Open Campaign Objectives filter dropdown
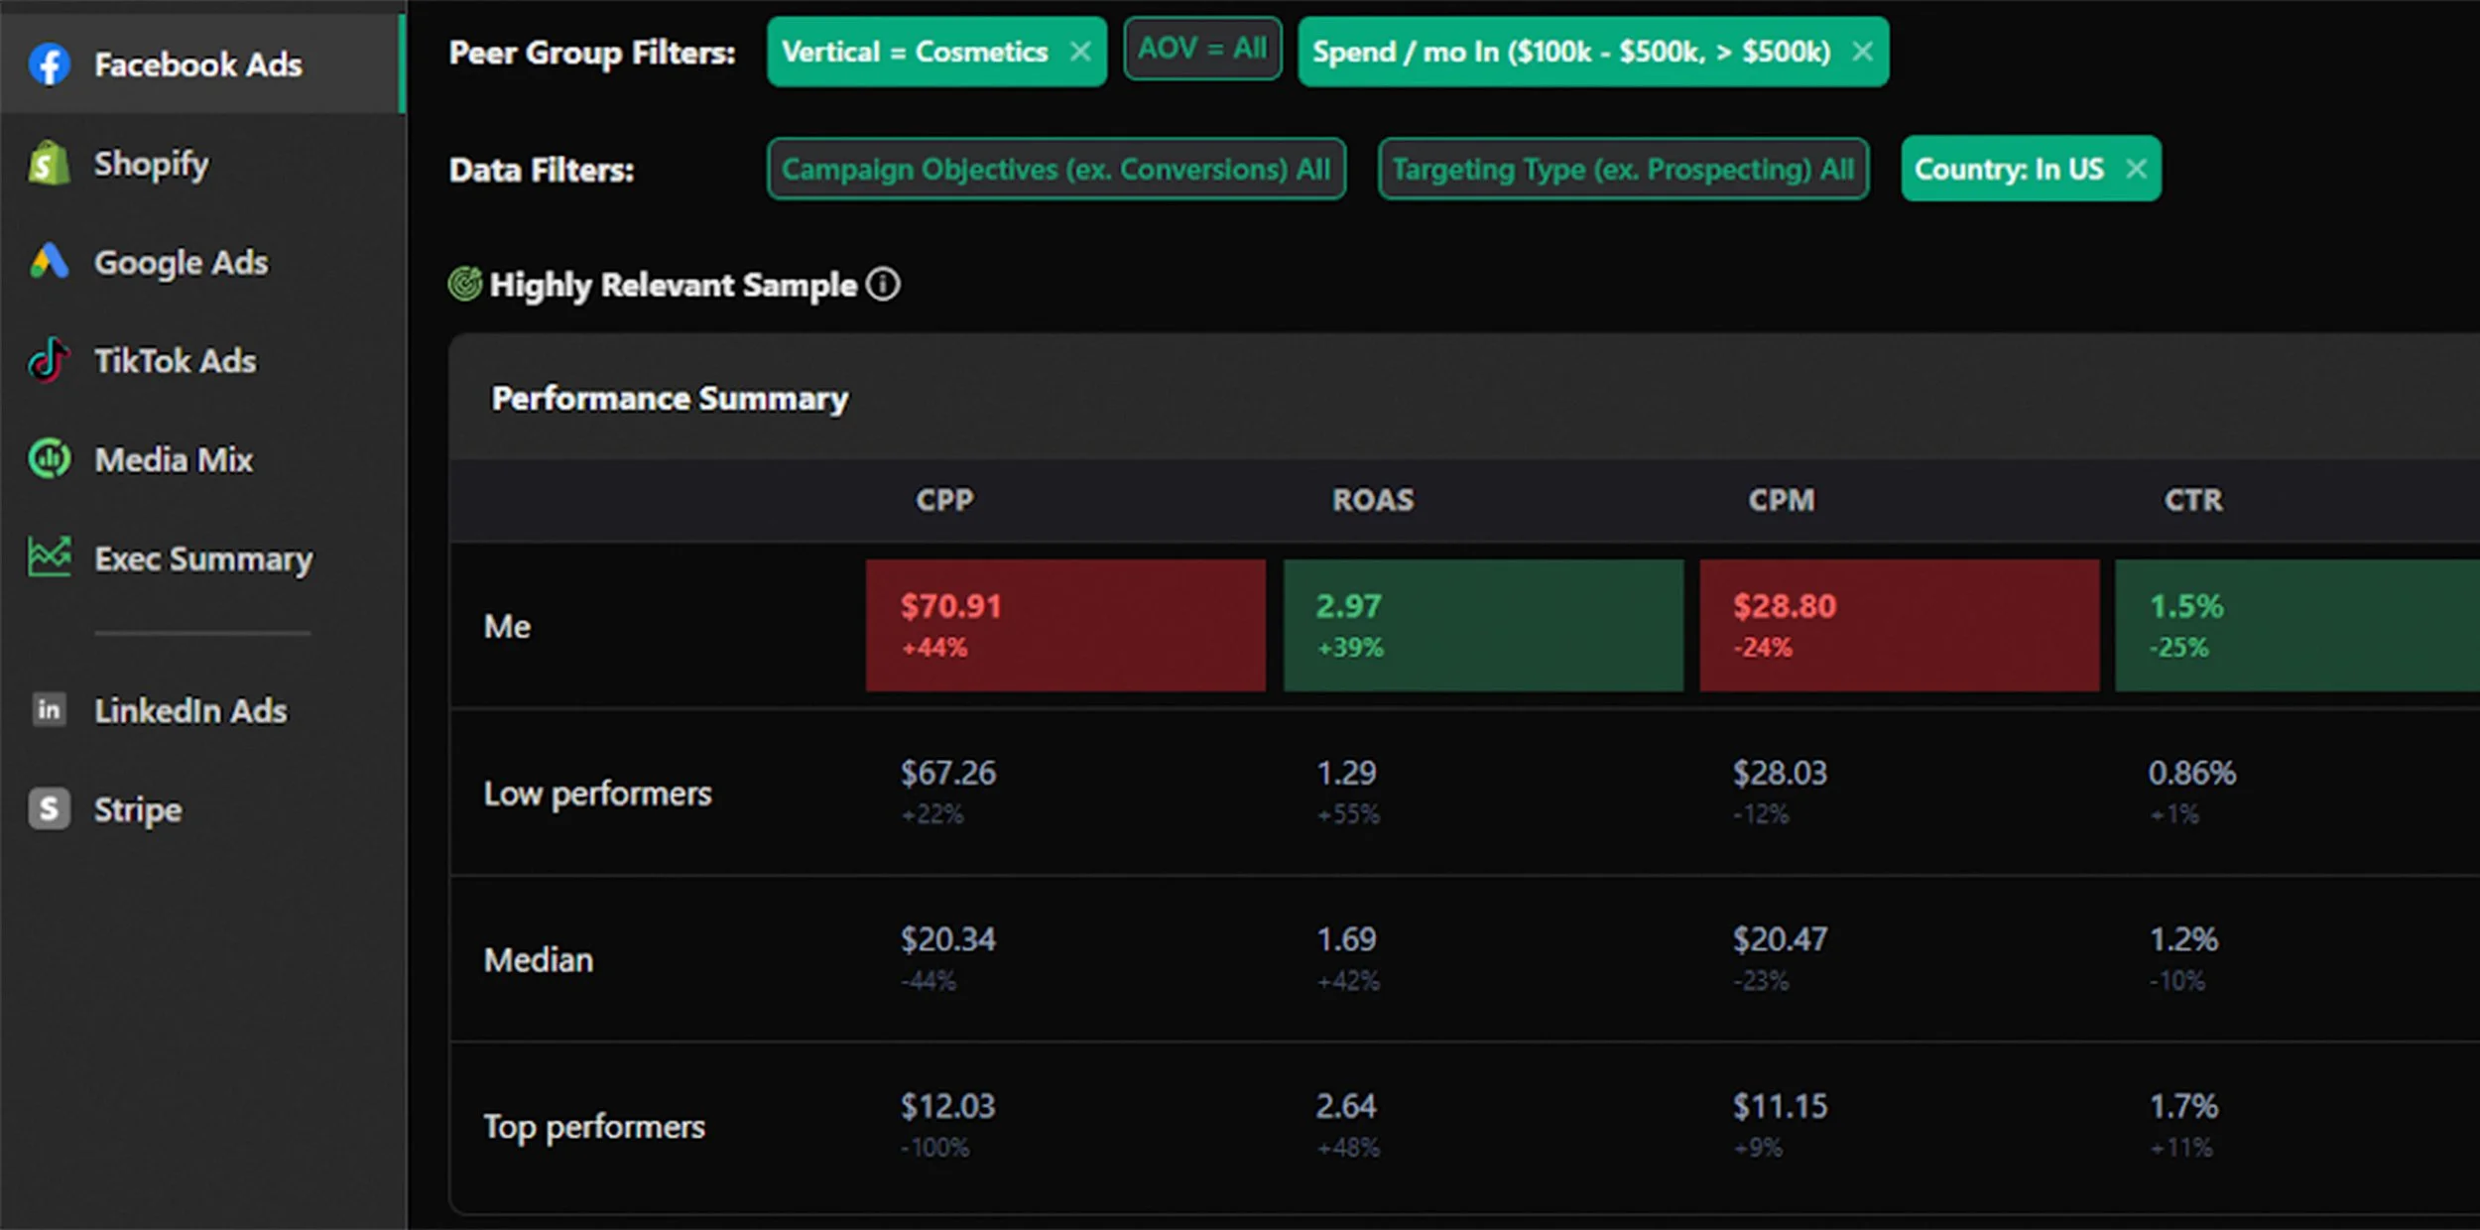This screenshot has height=1230, width=2480. point(1055,170)
